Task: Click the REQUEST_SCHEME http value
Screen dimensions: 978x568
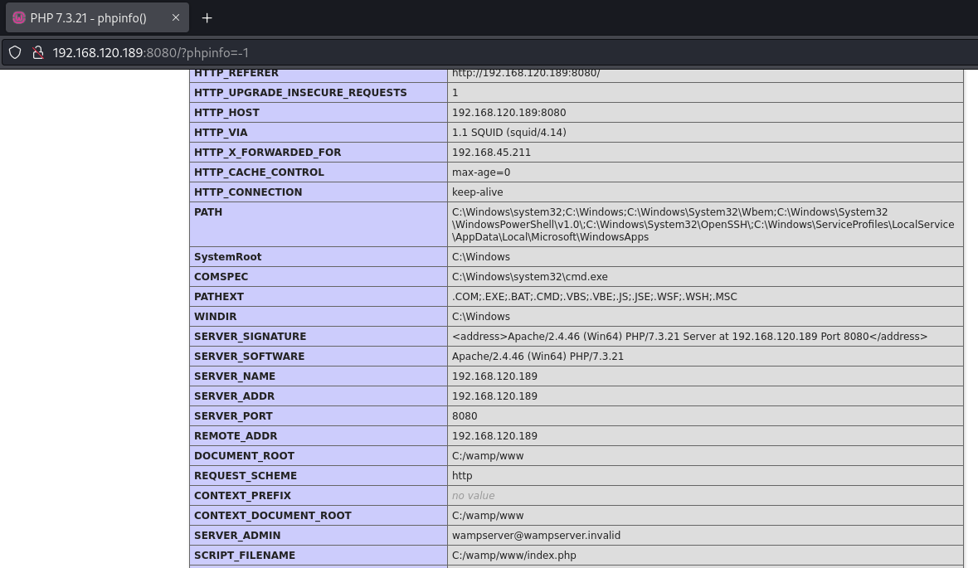Action: (x=462, y=476)
